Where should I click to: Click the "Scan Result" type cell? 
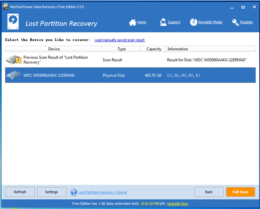click(112, 60)
